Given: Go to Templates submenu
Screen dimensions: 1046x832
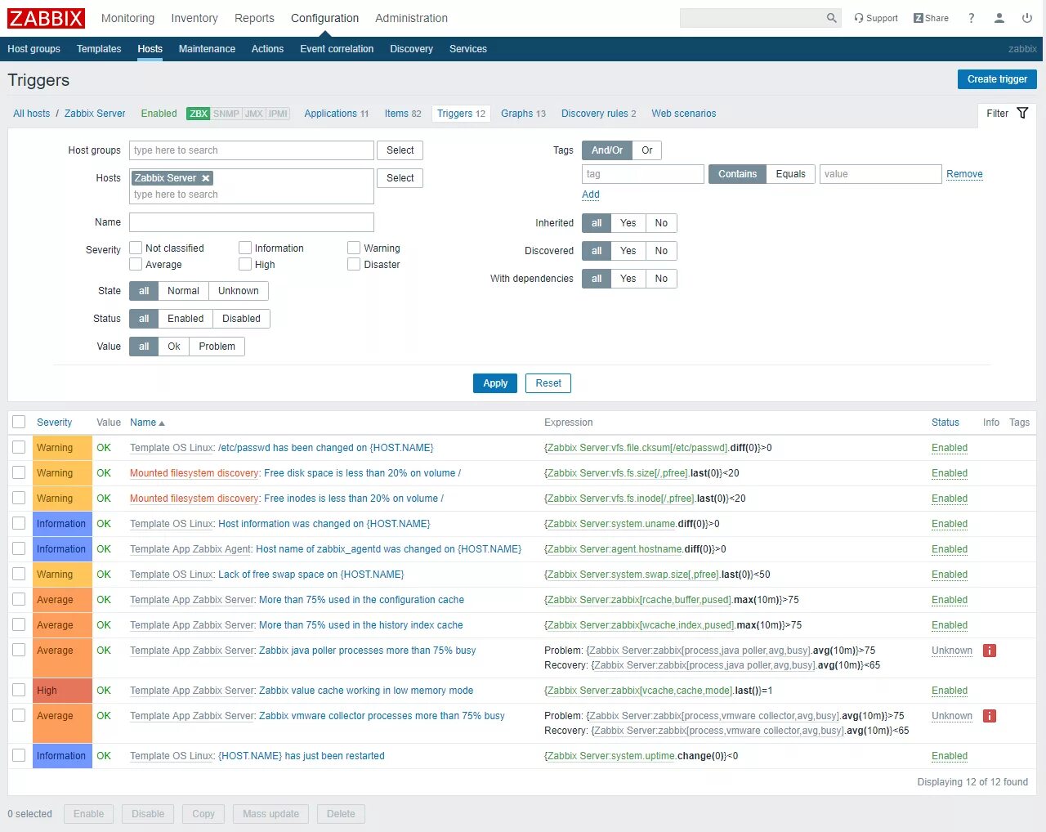Looking at the screenshot, I should pyautogui.click(x=99, y=49).
